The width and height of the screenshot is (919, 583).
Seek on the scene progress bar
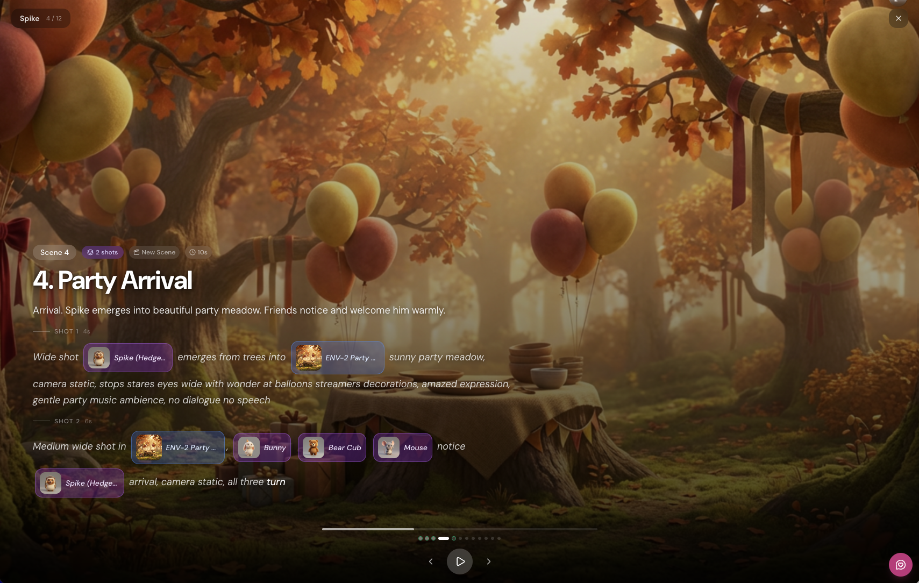pyautogui.click(x=459, y=529)
